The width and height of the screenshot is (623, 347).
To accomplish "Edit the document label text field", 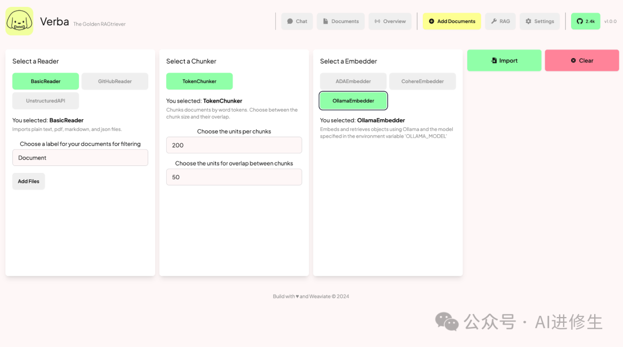I will (x=80, y=158).
